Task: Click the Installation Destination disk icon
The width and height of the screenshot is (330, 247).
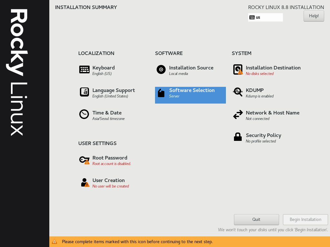Action: point(238,69)
